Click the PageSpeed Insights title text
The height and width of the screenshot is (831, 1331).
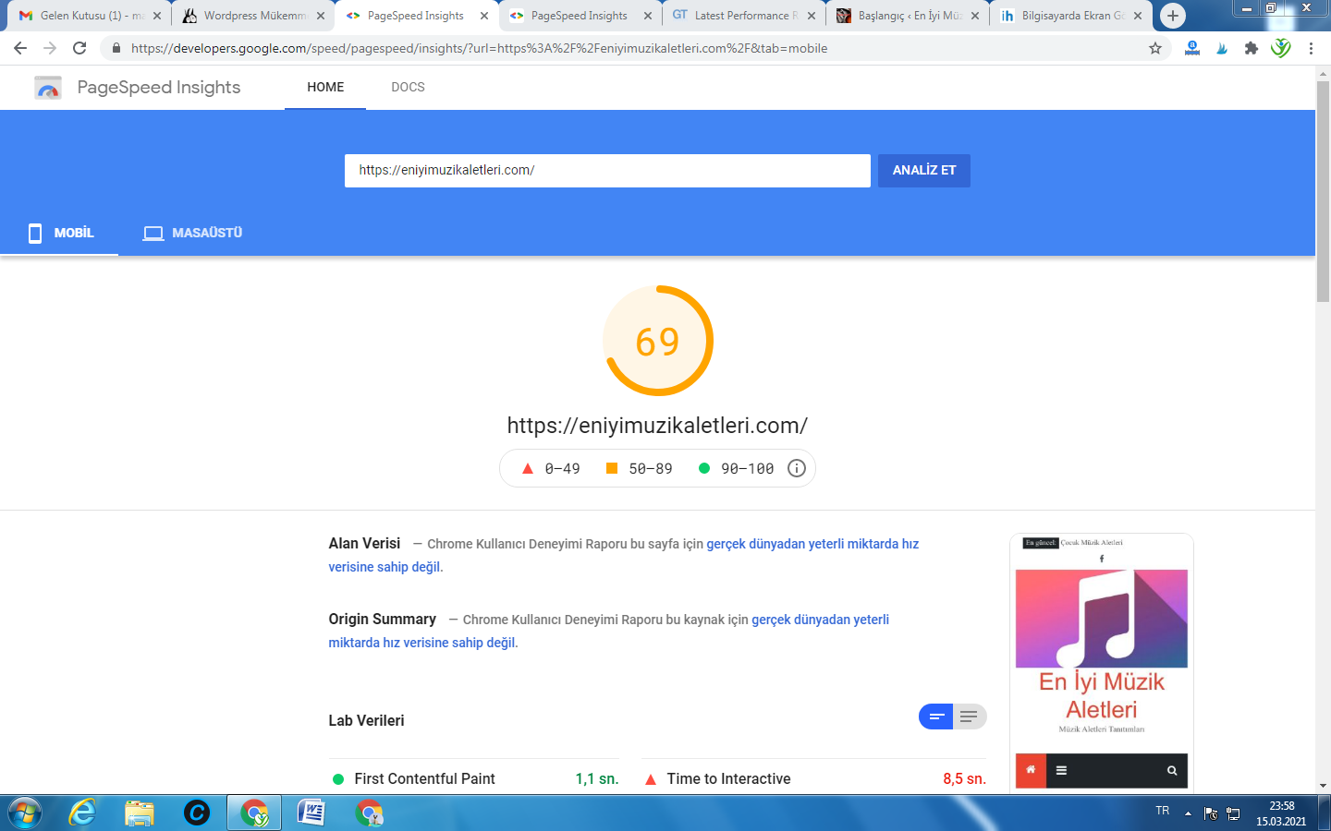click(159, 87)
